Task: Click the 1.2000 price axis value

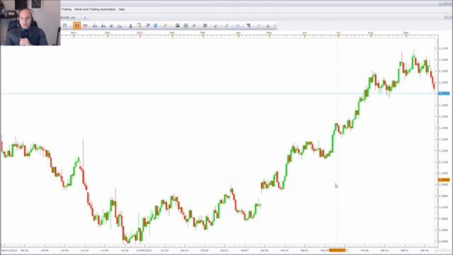Action: tap(444, 59)
